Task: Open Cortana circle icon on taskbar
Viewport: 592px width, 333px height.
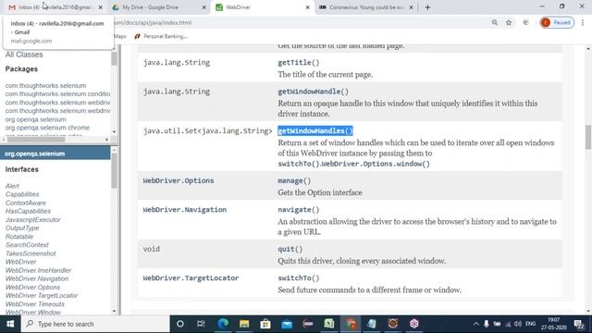Action: click(x=180, y=324)
